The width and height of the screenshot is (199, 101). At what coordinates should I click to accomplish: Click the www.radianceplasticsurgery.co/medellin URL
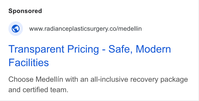click(85, 29)
